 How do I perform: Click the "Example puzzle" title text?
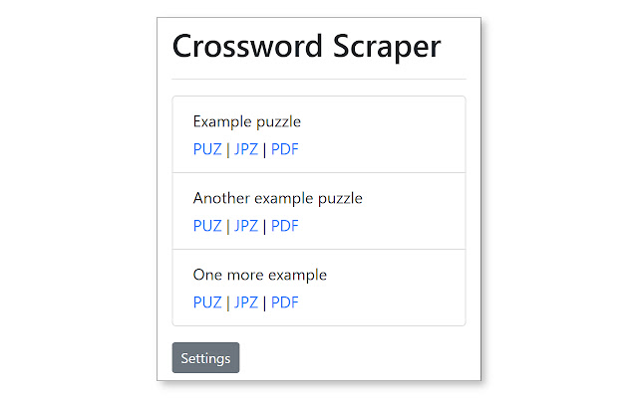(247, 122)
